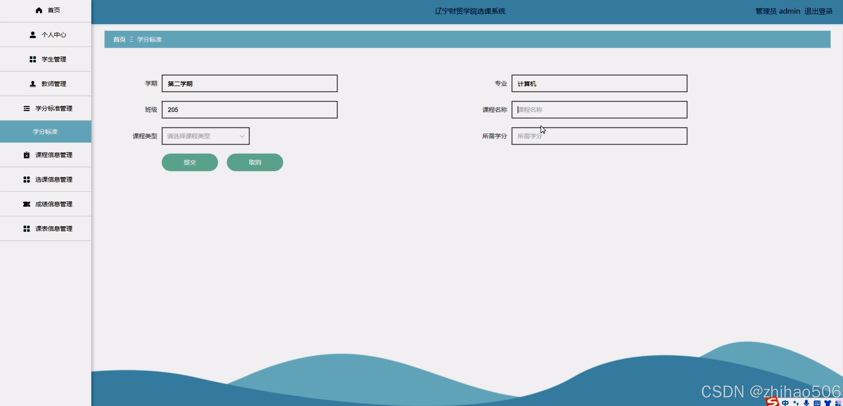
Task: Click the grid icon beside 课表信息管理
Action: (27, 229)
